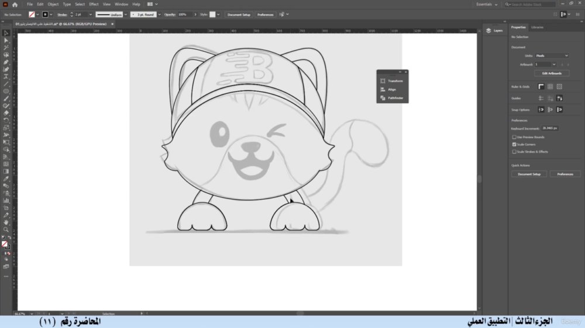Viewport: 585px width, 328px height.
Task: Open the arrange documents layout menu
Action: (152, 5)
